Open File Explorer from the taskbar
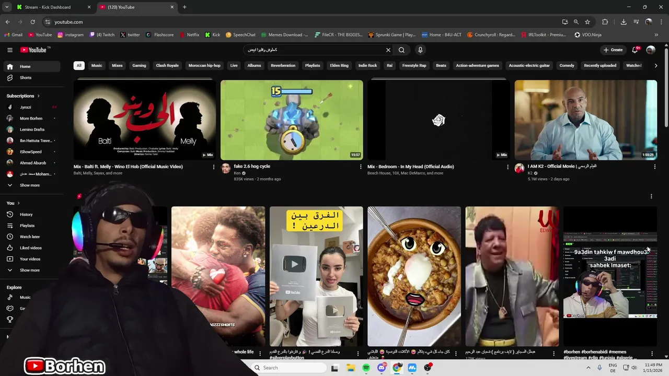 click(x=351, y=368)
